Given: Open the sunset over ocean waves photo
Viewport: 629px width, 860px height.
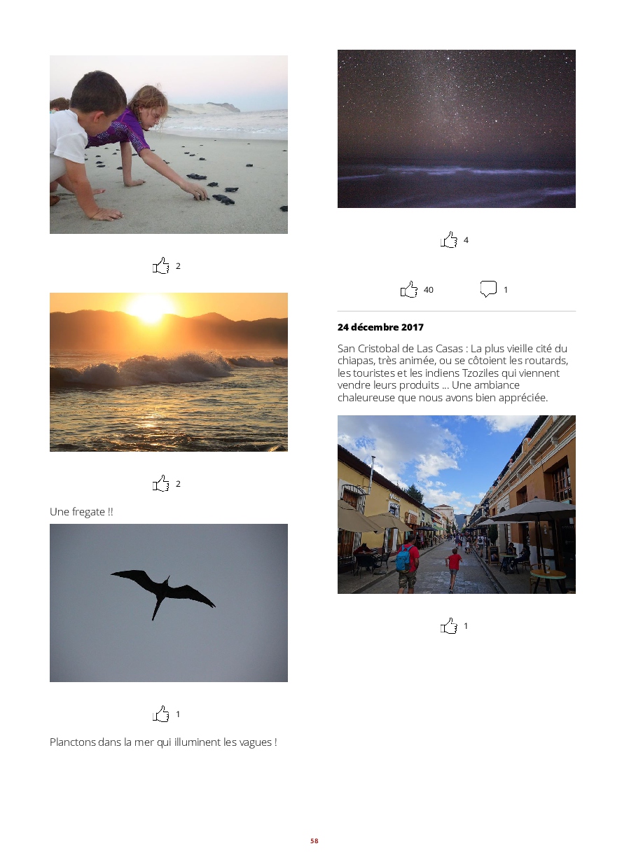Looking at the screenshot, I should tap(169, 372).
